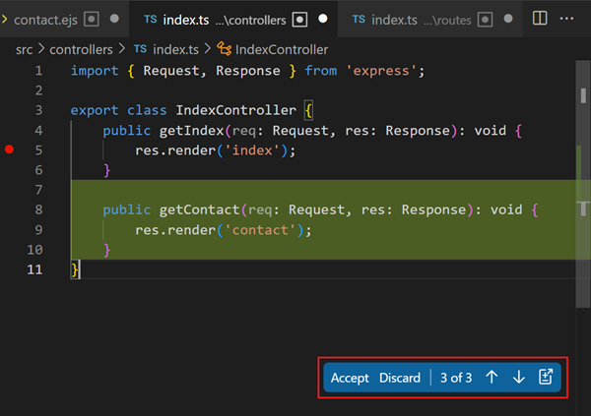The height and width of the screenshot is (416, 591).
Task: Click the diff icon on index.ts controllers tab
Action: tap(300, 20)
